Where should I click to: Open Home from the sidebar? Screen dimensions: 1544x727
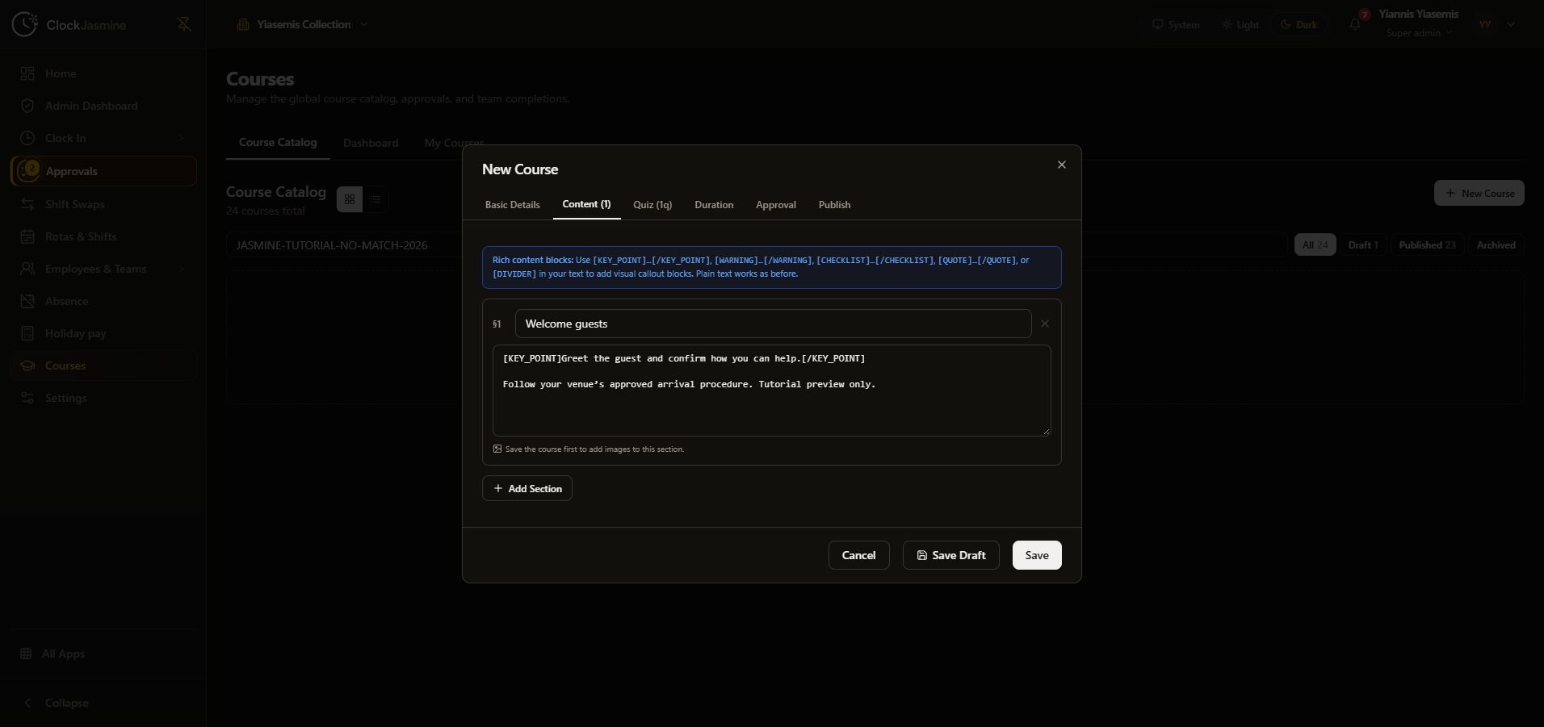pyautogui.click(x=103, y=73)
